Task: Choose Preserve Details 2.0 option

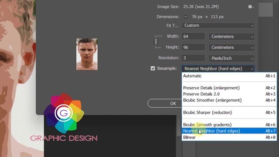Action: pos(229,94)
